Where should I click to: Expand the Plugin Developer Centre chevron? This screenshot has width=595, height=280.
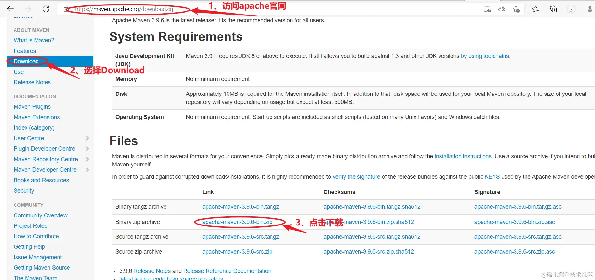[x=87, y=149]
